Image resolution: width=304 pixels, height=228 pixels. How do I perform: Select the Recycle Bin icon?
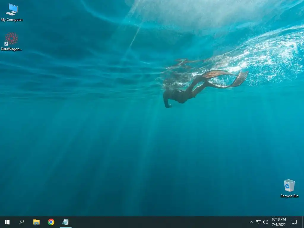pos(289,189)
